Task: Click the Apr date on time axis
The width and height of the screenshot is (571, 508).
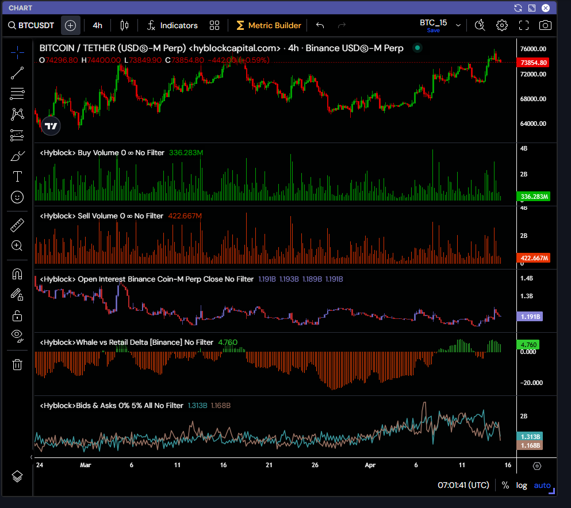Action: pos(370,465)
